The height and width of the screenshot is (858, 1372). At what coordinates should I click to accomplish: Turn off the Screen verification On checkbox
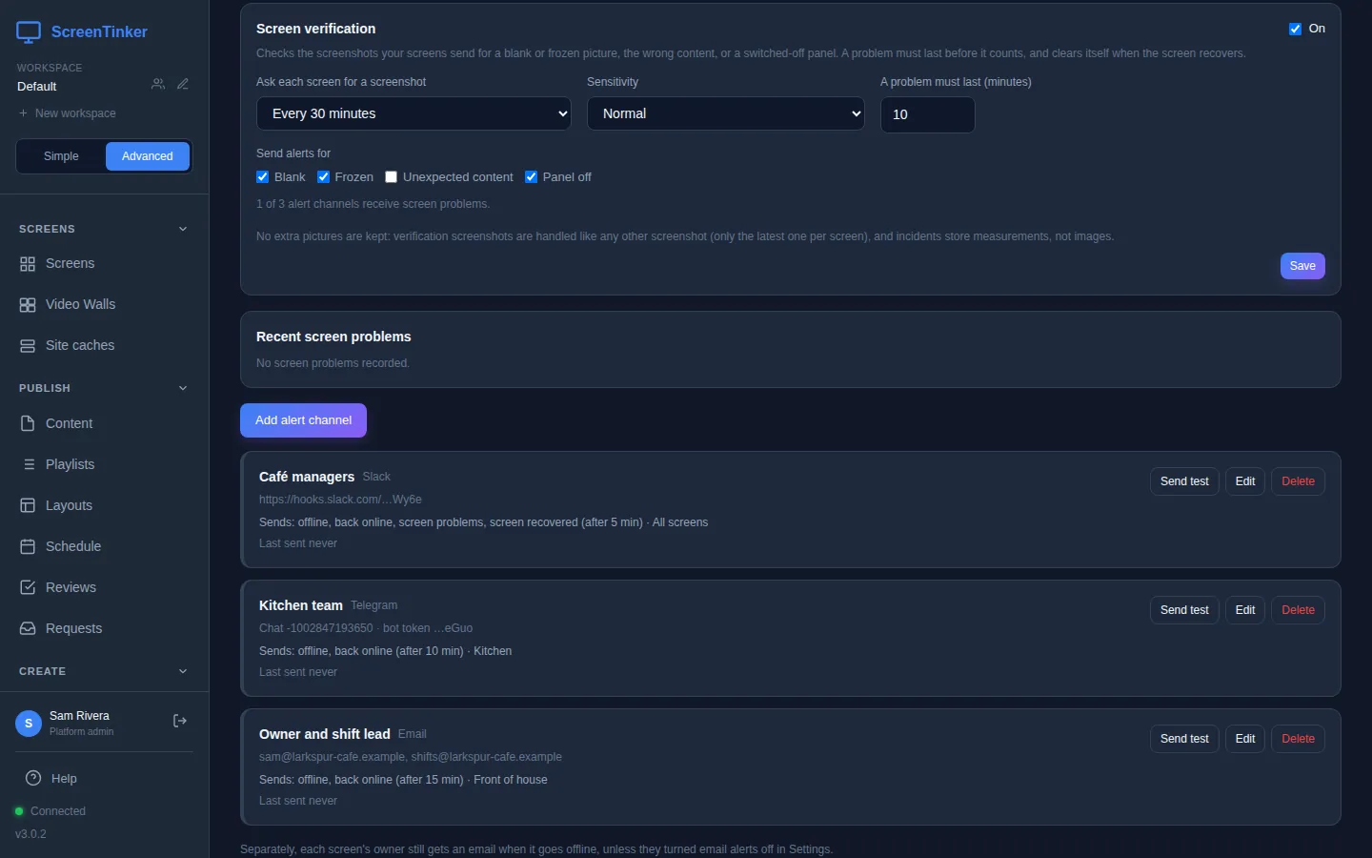click(1295, 29)
